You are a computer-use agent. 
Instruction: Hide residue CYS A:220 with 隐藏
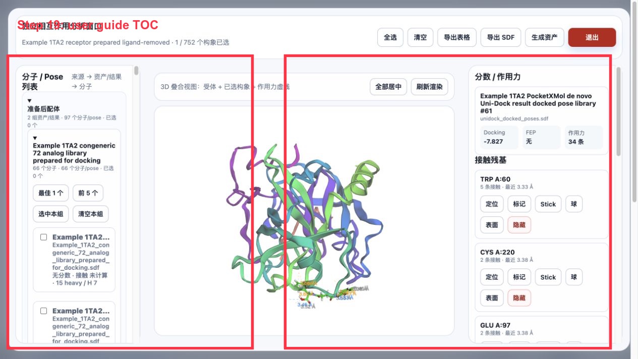click(519, 298)
